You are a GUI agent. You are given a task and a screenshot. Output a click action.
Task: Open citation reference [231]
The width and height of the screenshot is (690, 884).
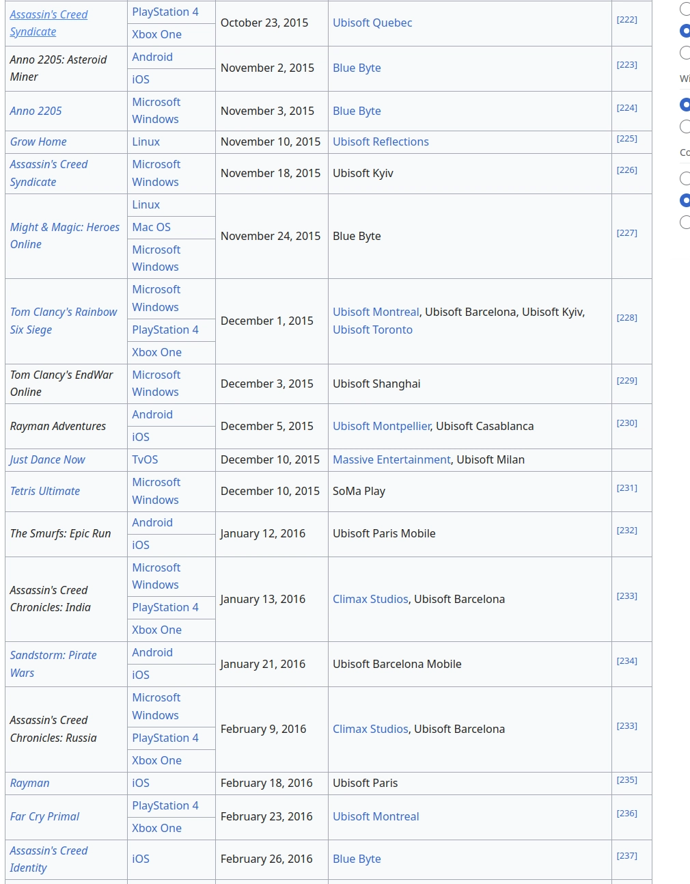click(x=626, y=487)
